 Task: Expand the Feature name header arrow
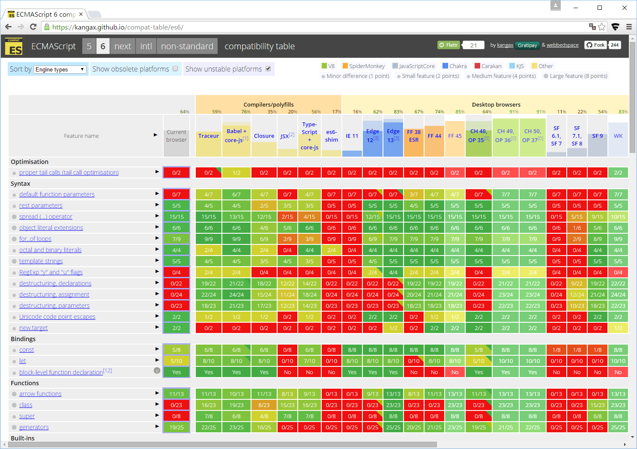pyautogui.click(x=156, y=135)
